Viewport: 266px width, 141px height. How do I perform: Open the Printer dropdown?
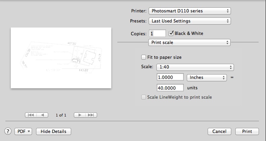[x=189, y=11]
